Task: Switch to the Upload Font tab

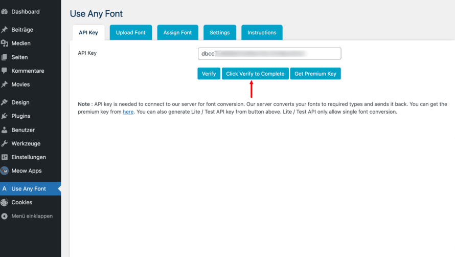Action: click(130, 33)
